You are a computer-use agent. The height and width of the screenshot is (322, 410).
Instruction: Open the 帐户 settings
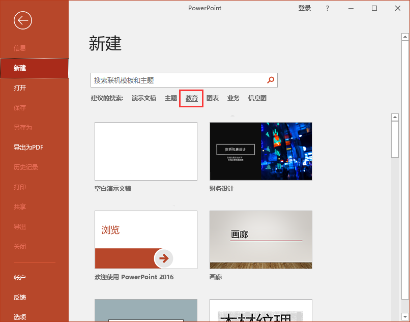19,277
